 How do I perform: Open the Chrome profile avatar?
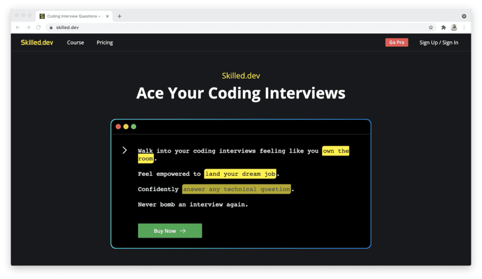(x=454, y=27)
